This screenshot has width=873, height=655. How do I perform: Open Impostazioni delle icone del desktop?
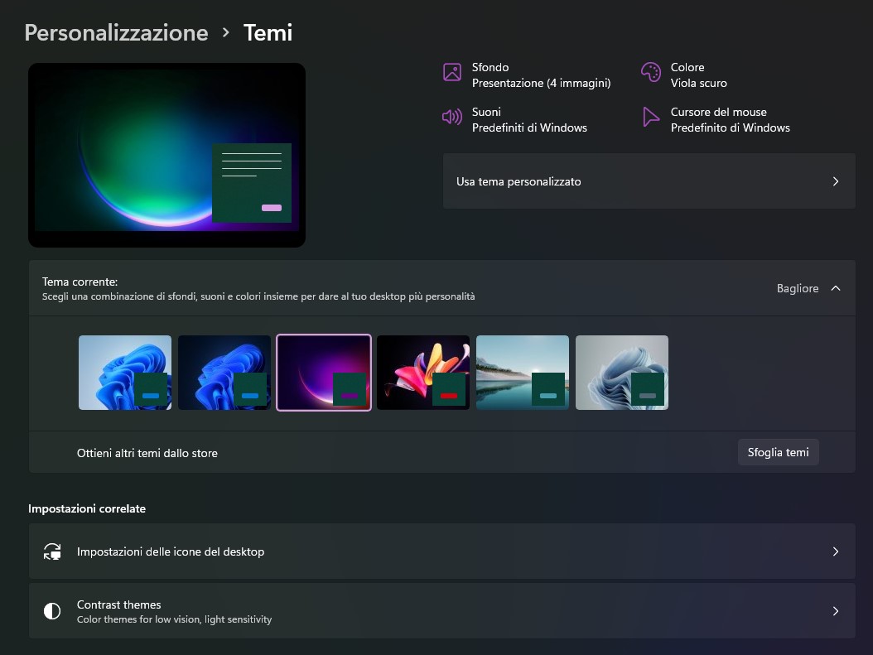tap(442, 551)
